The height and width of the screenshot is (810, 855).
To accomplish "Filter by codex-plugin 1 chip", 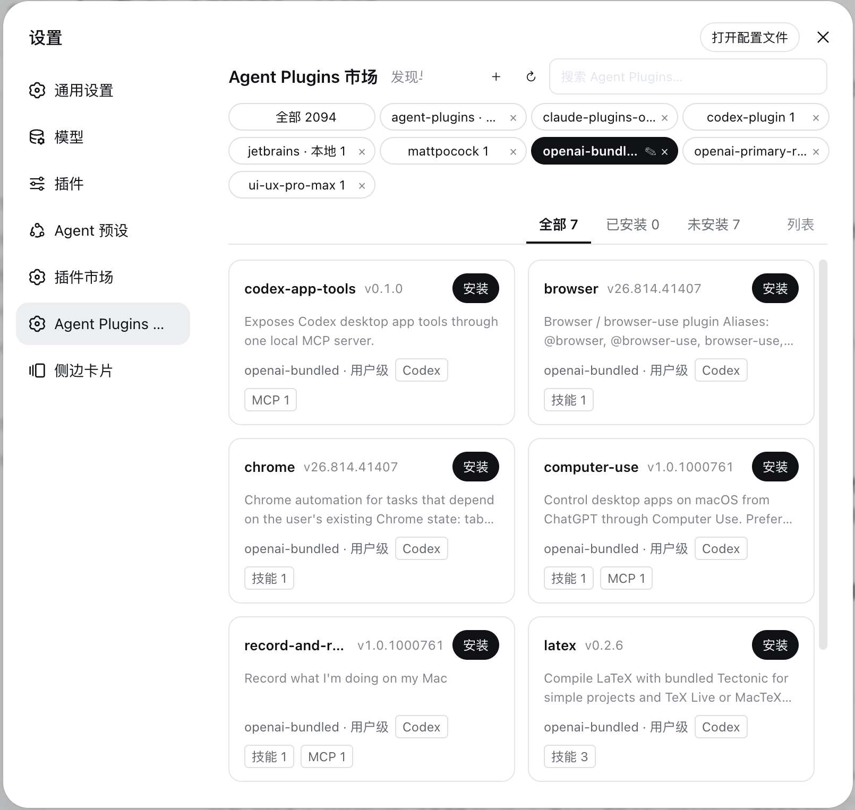I will coord(751,117).
